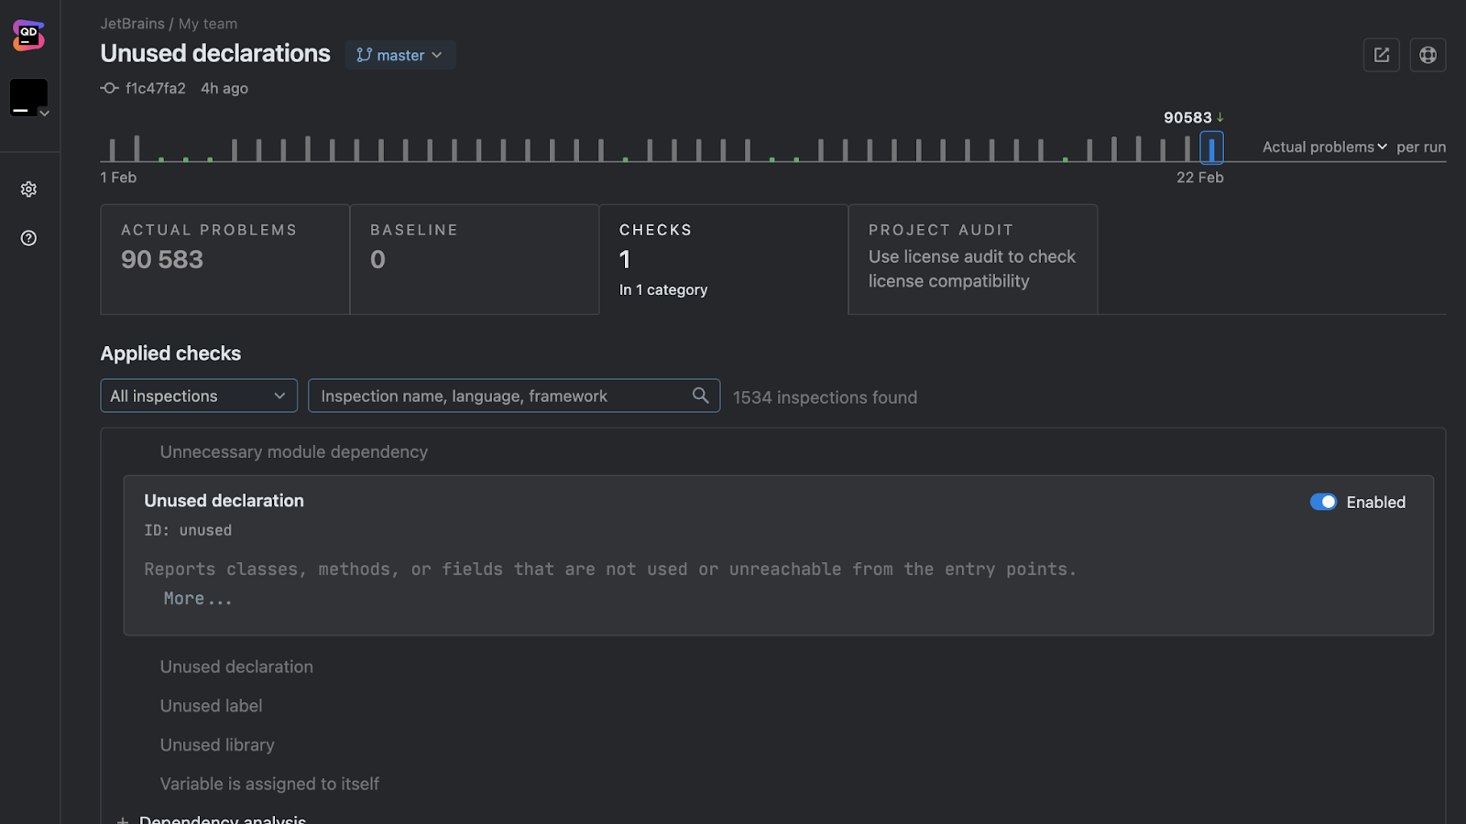Click the magnifier icon in the inspection search
Screen dimensions: 1466x824
(x=700, y=396)
